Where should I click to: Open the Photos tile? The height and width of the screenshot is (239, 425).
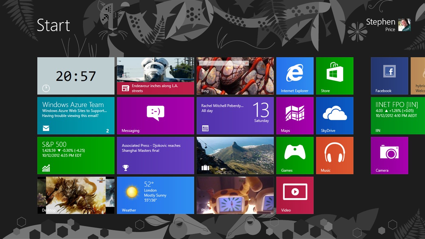(x=235, y=195)
